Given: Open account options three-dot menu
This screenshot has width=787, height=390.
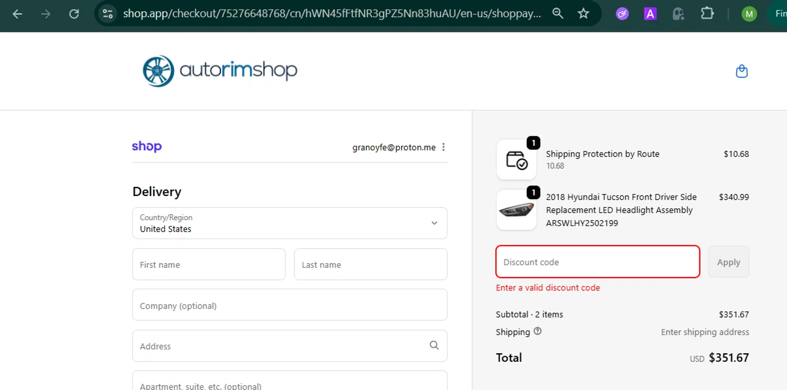Looking at the screenshot, I should 443,147.
